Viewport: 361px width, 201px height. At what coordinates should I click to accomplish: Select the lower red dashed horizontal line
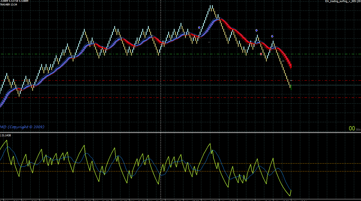(x=181, y=98)
